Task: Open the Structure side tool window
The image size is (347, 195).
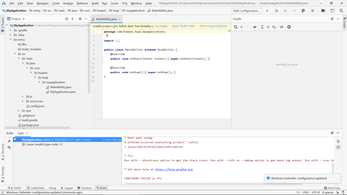Action: [x=3, y=152]
